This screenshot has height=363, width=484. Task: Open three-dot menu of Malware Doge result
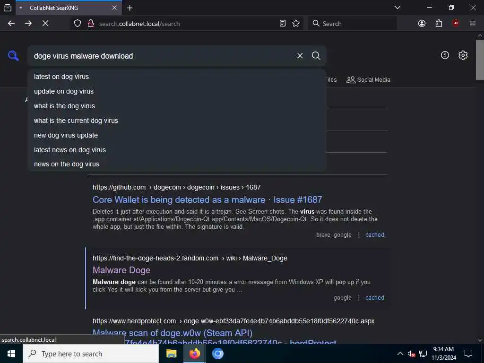(x=358, y=298)
